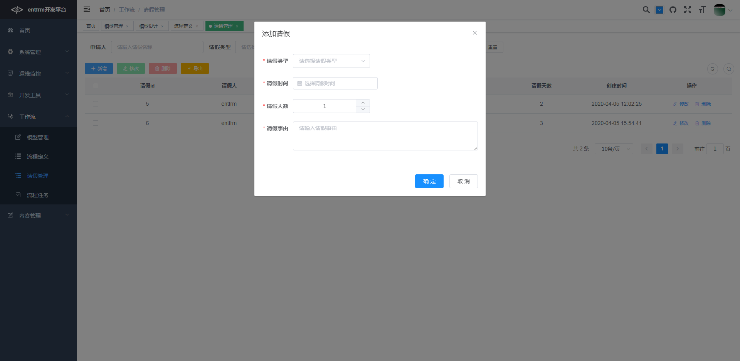Click the font size icon in the header

tap(702, 10)
